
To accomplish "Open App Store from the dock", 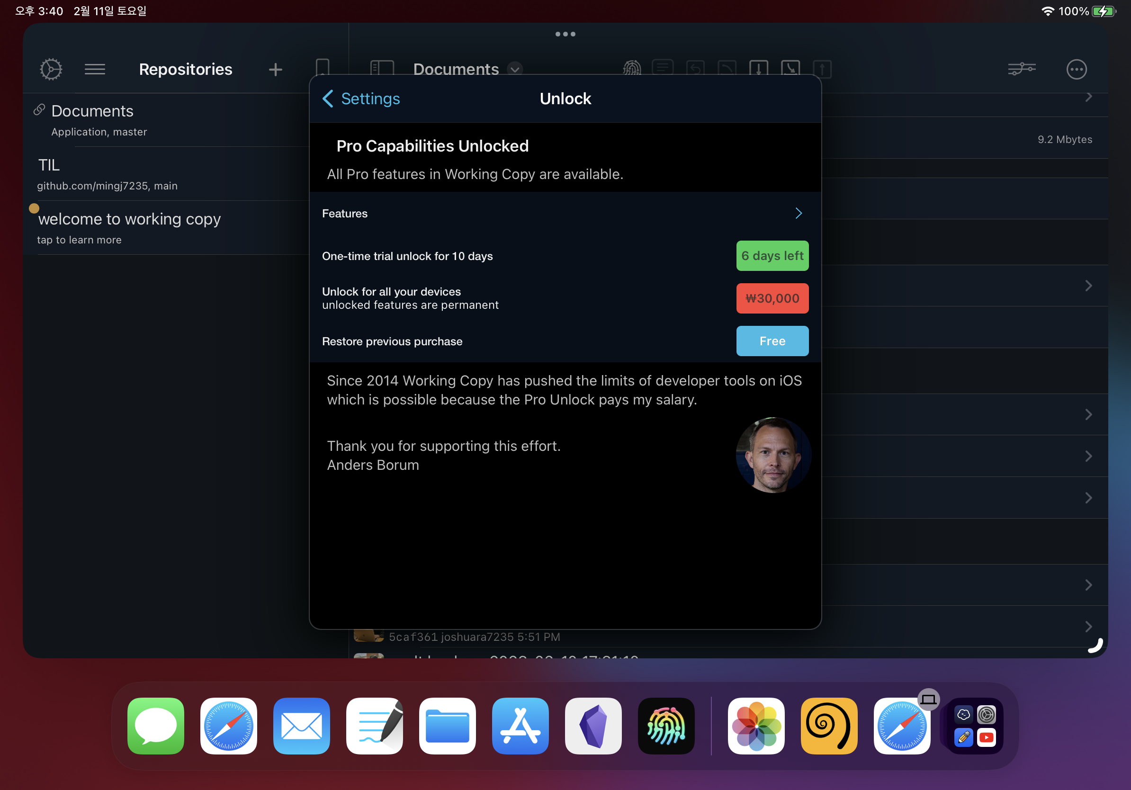I will coord(520,726).
